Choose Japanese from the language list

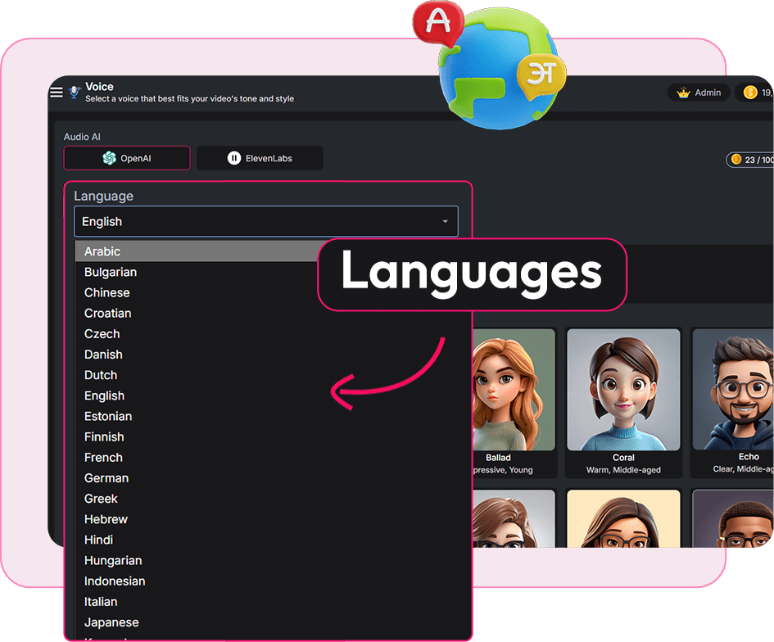111,622
